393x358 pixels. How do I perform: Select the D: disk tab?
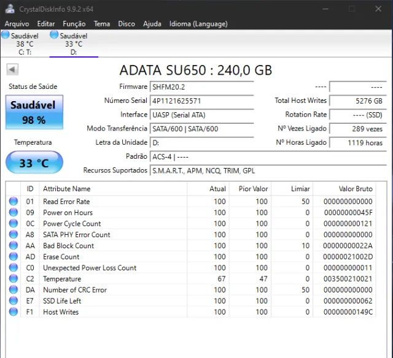coord(74,44)
